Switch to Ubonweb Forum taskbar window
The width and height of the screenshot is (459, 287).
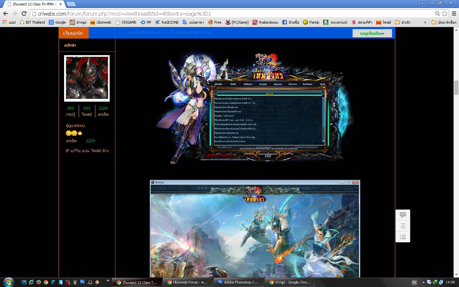(x=188, y=282)
